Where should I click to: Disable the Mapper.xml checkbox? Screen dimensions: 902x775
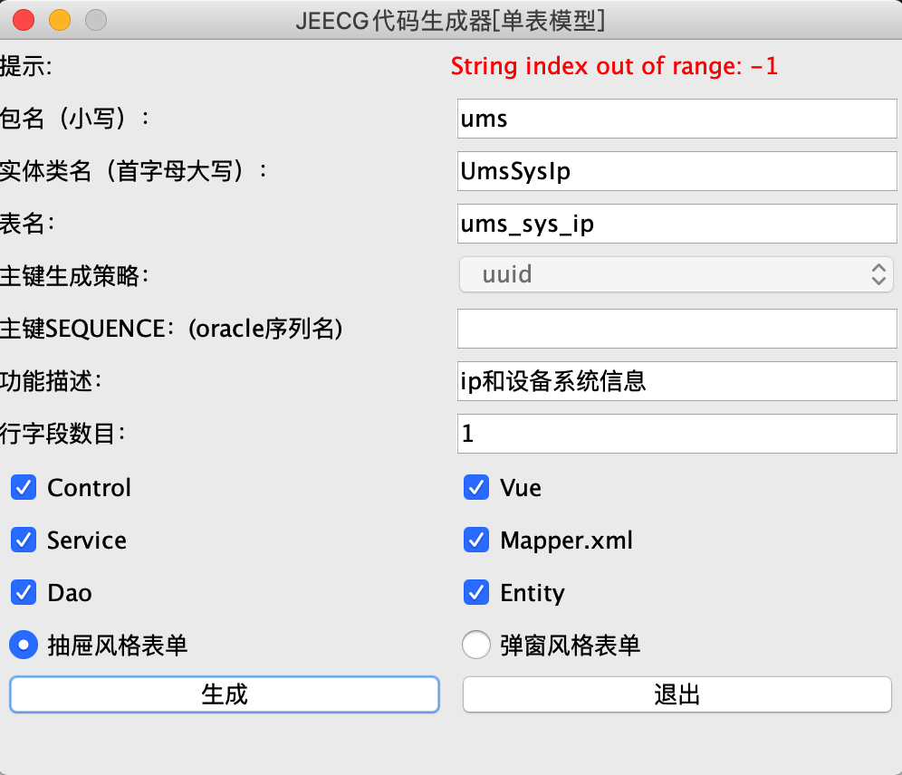(476, 540)
